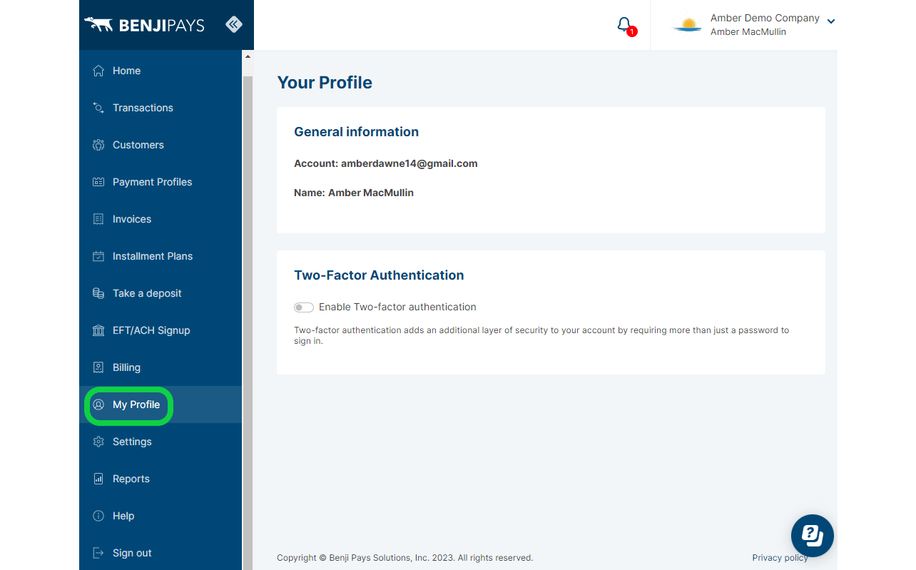Open Help menu item
This screenshot has height=570, width=916.
click(161, 516)
